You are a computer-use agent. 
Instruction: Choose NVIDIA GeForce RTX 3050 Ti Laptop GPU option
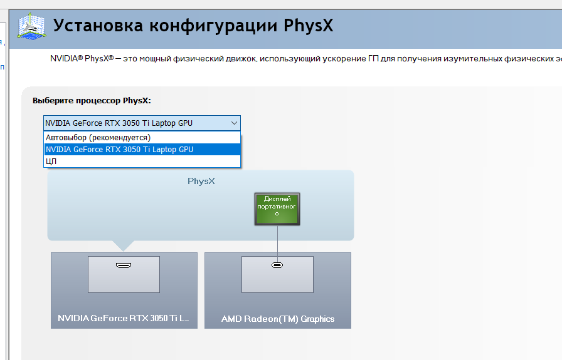click(142, 149)
